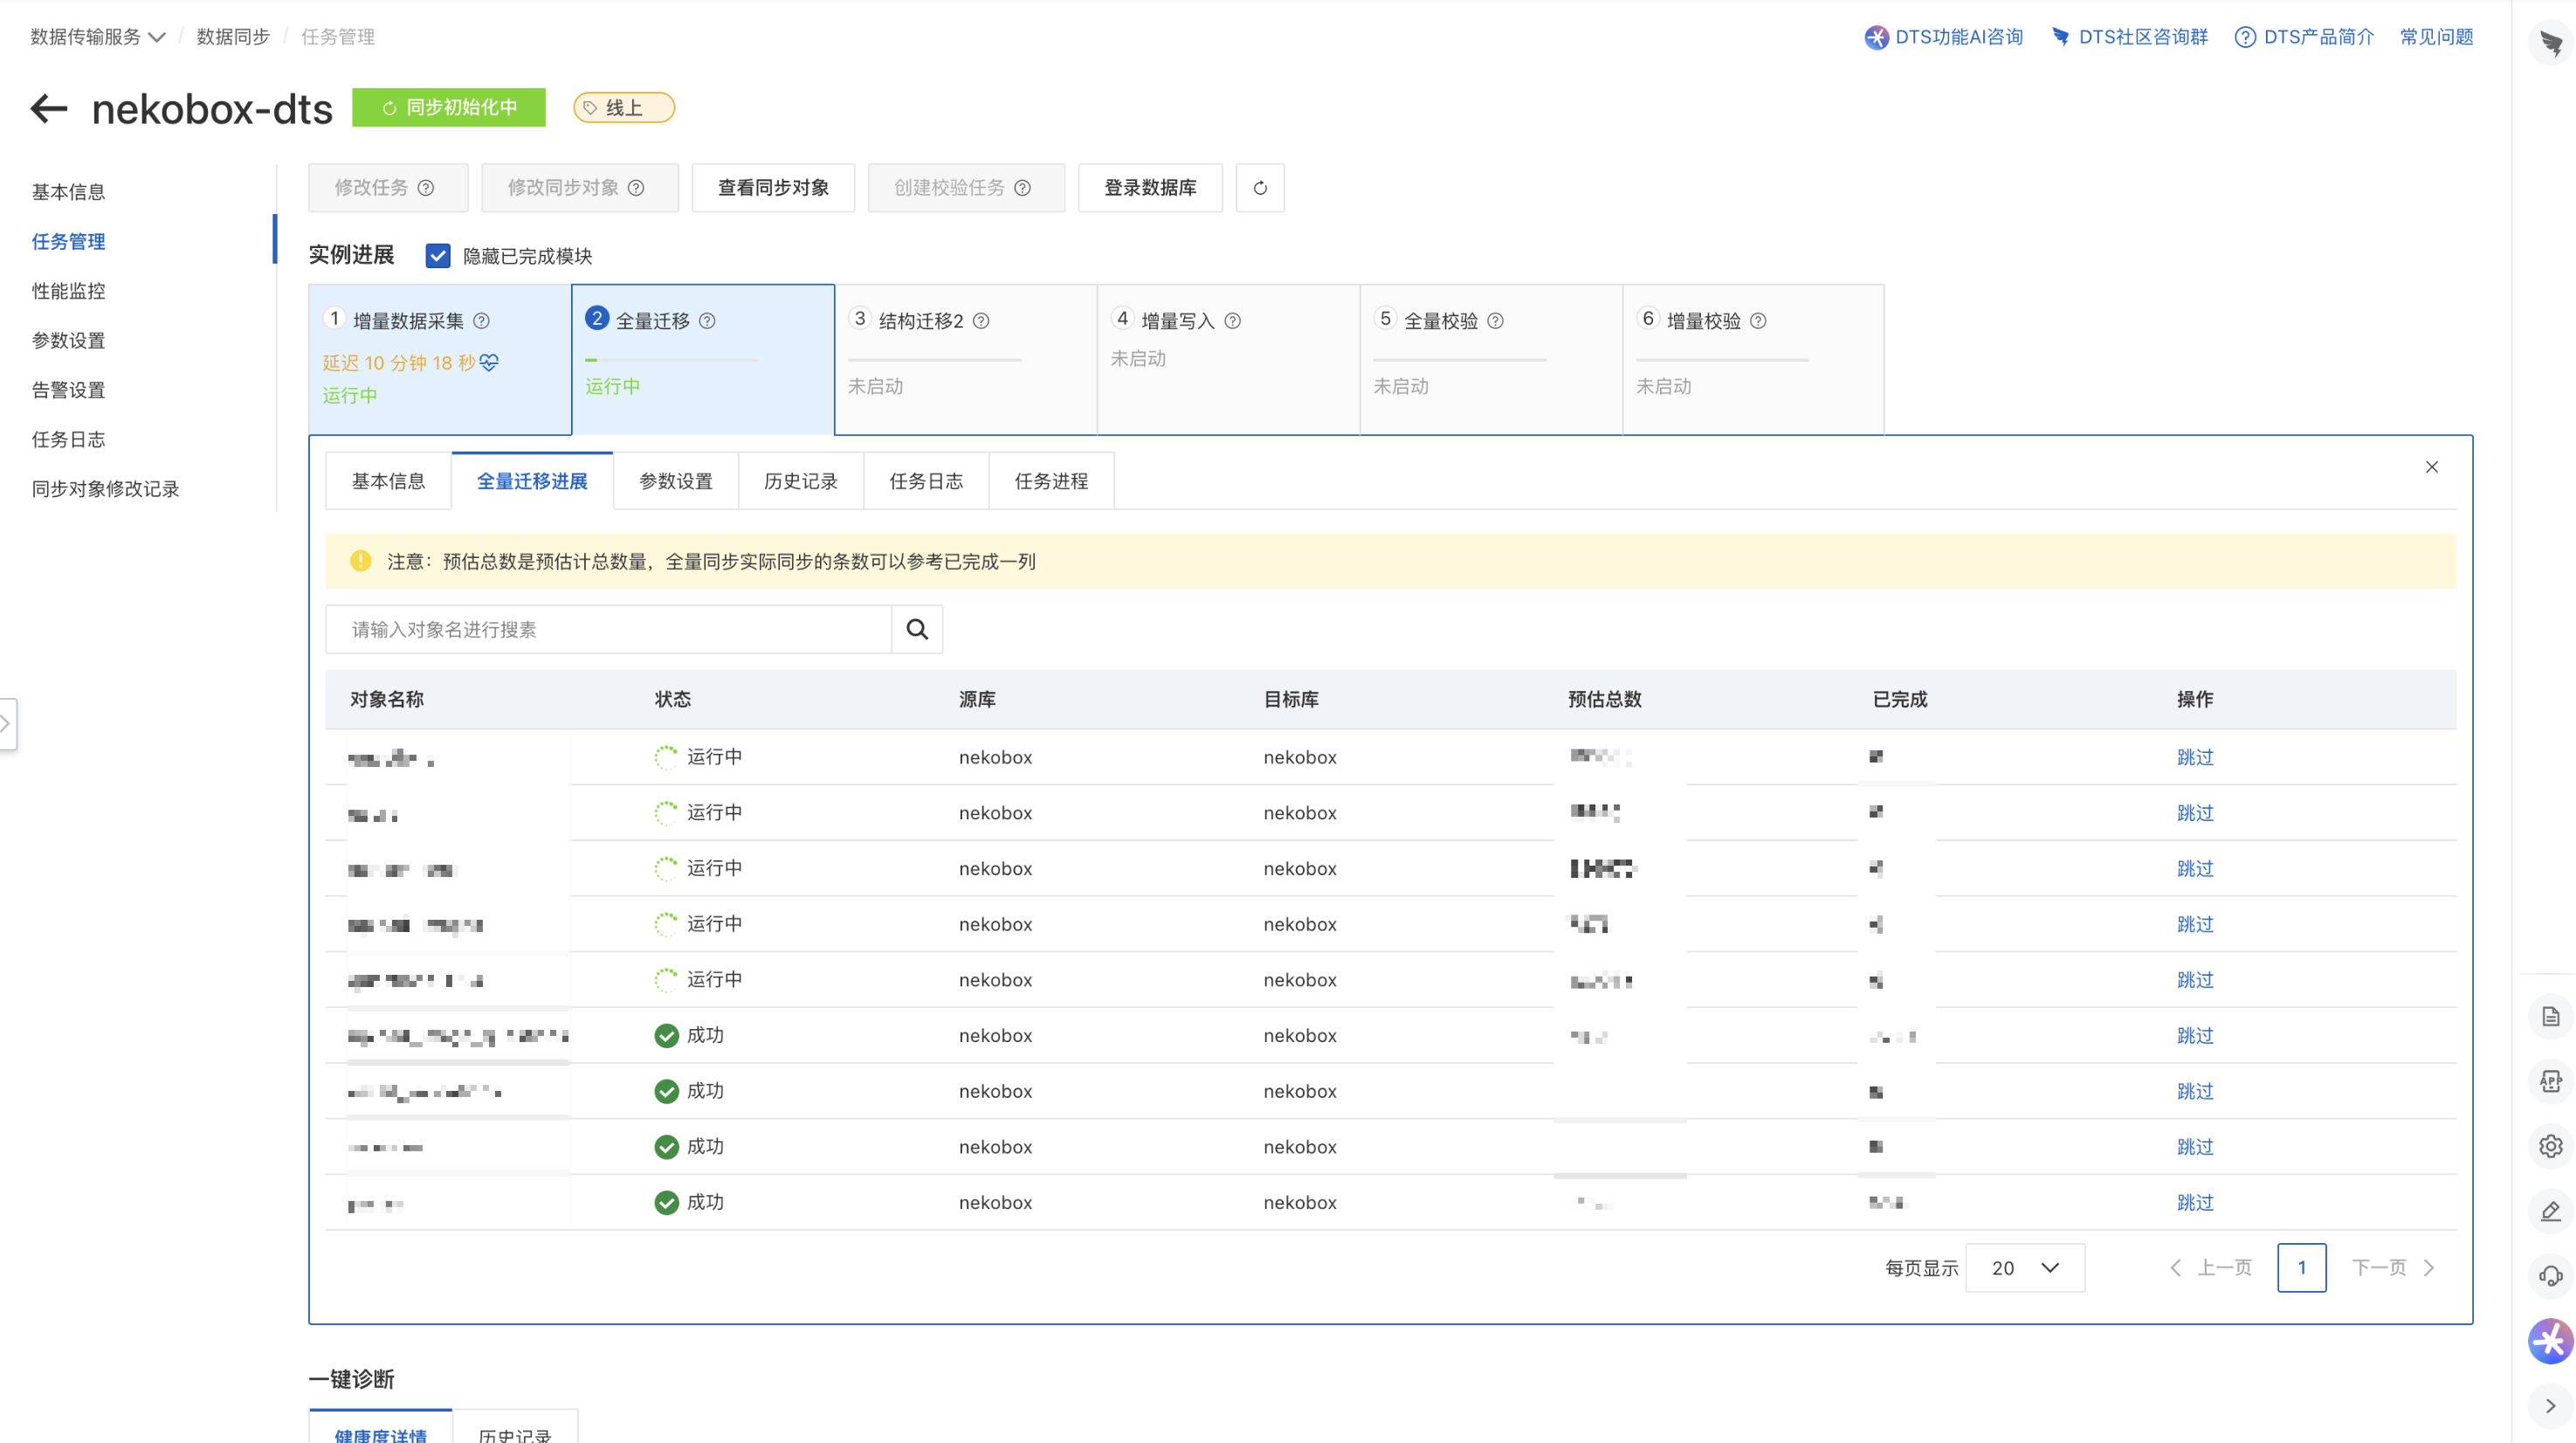Click the edit pencil icon in right sidebar
The width and height of the screenshot is (2576, 1443).
(2551, 1211)
